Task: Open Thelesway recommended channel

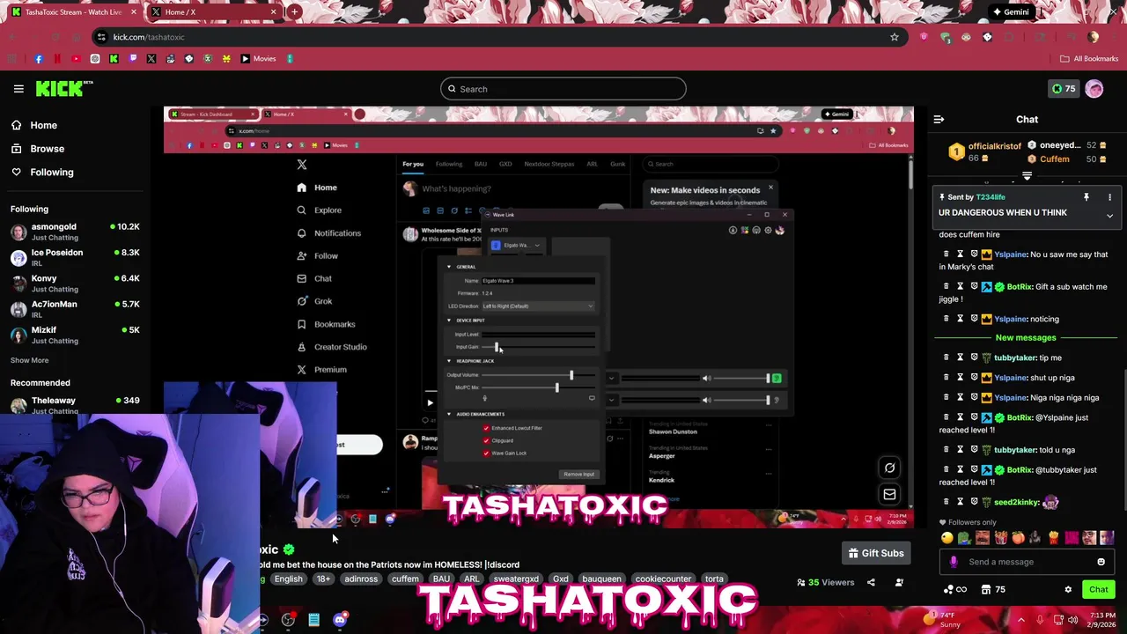Action: tap(75, 405)
